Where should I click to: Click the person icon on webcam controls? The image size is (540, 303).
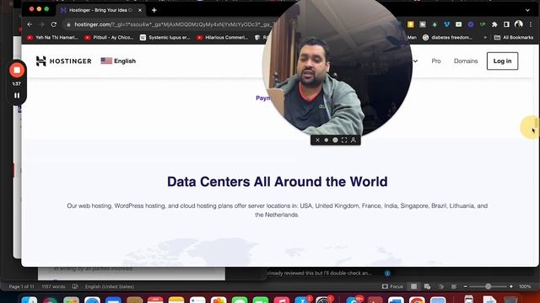[353, 140]
